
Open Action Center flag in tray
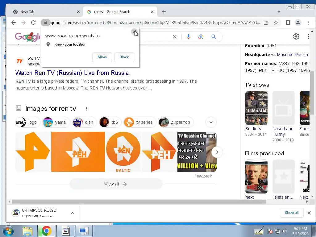tap(270, 231)
